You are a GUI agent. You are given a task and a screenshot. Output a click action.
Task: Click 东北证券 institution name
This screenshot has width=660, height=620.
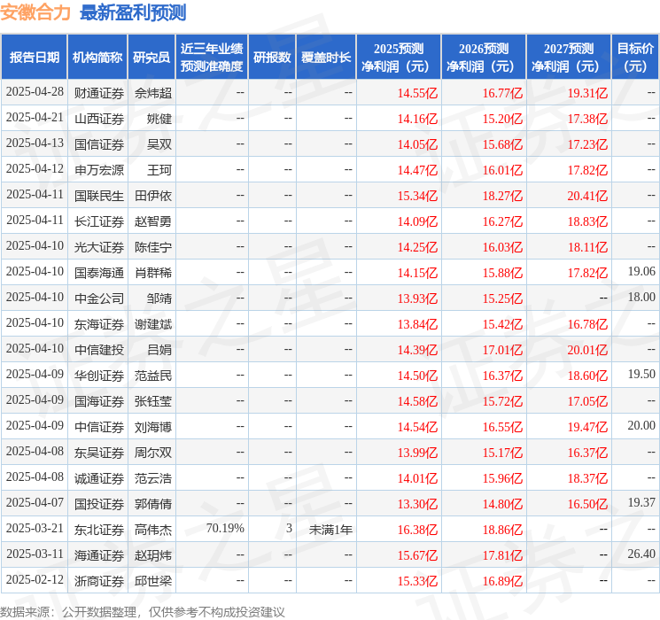click(99, 530)
